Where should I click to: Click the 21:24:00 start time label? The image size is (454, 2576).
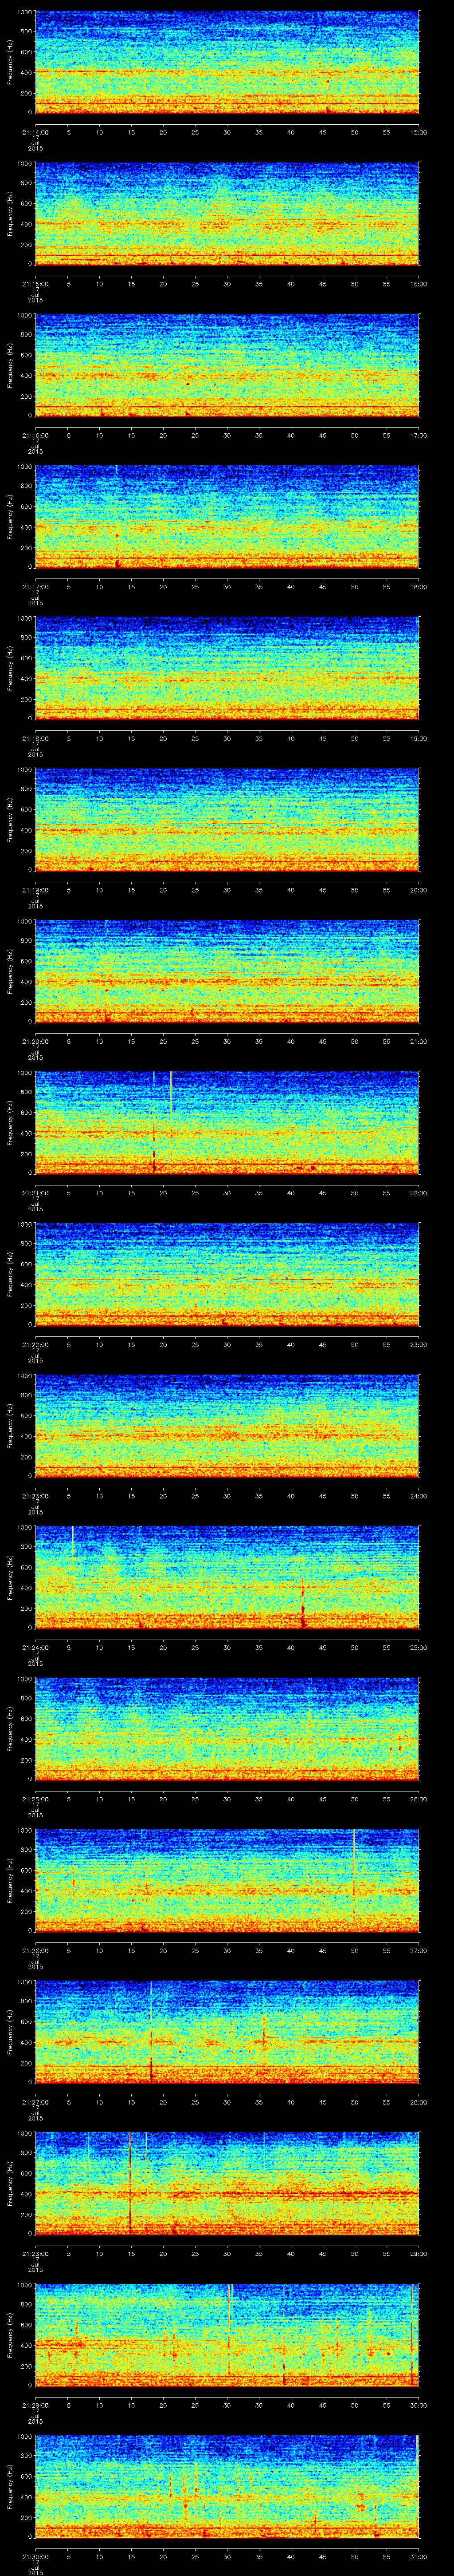(x=35, y=1648)
